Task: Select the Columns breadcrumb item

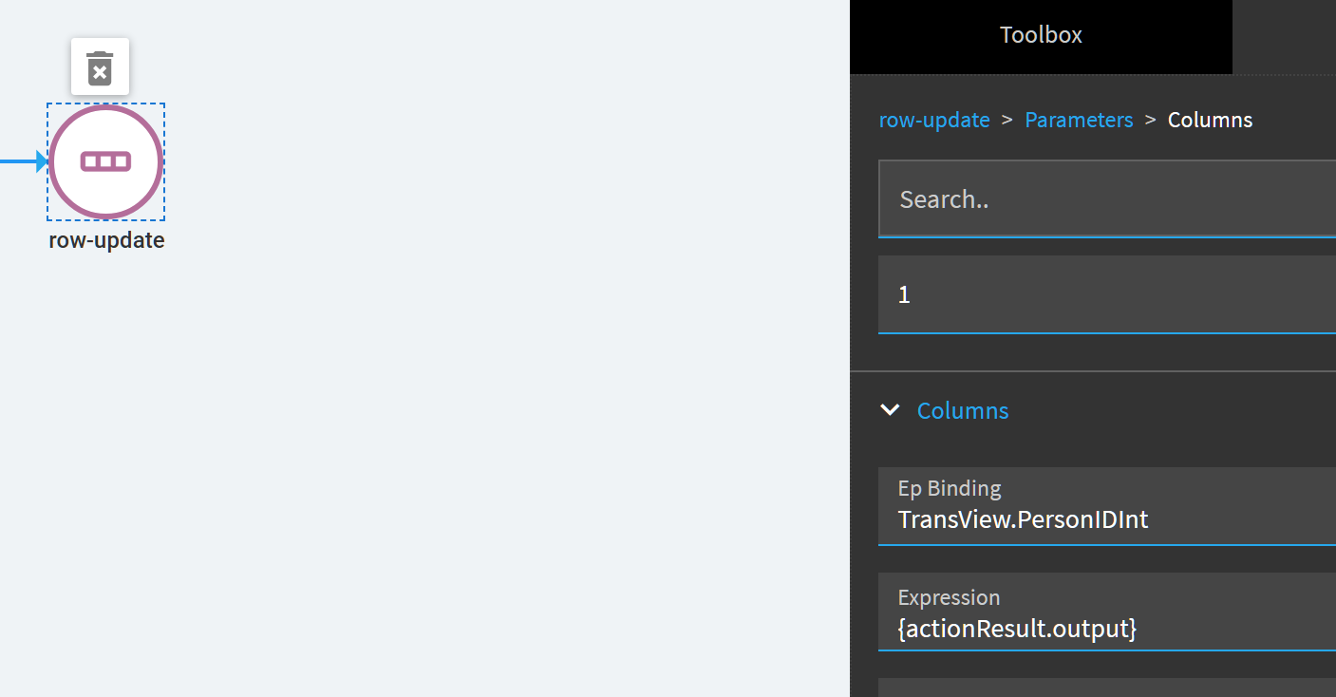Action: (x=1210, y=120)
